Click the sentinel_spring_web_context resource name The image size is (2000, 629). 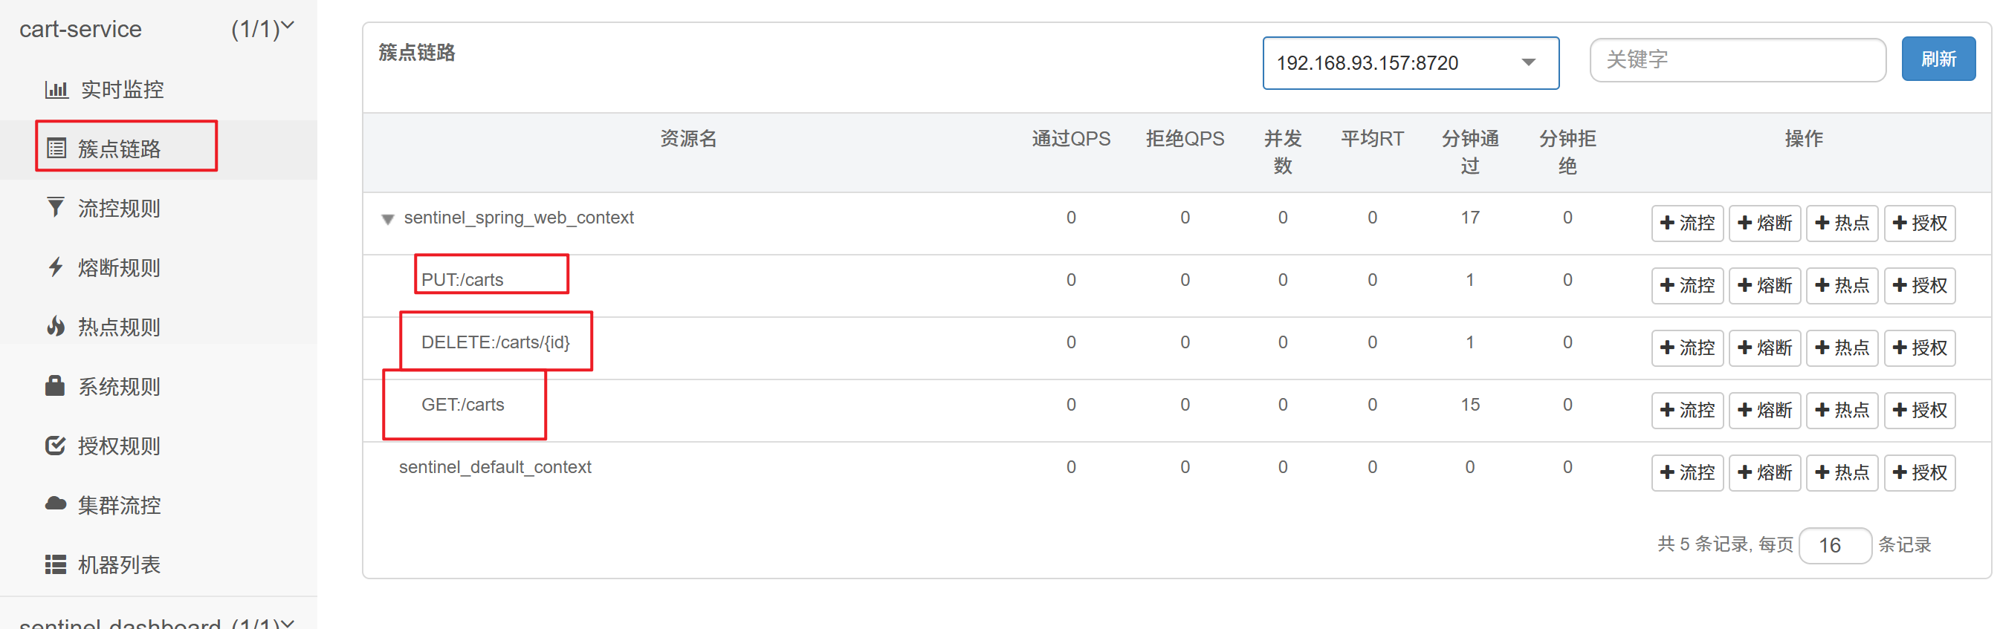519,218
